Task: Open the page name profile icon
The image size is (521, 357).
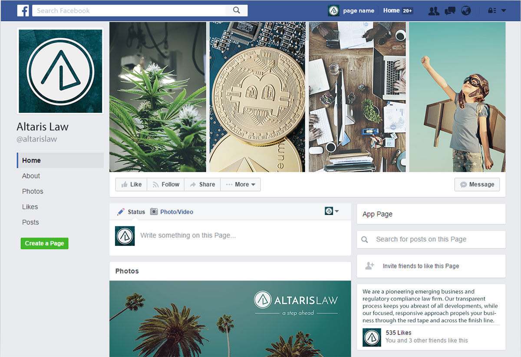Action: (333, 10)
